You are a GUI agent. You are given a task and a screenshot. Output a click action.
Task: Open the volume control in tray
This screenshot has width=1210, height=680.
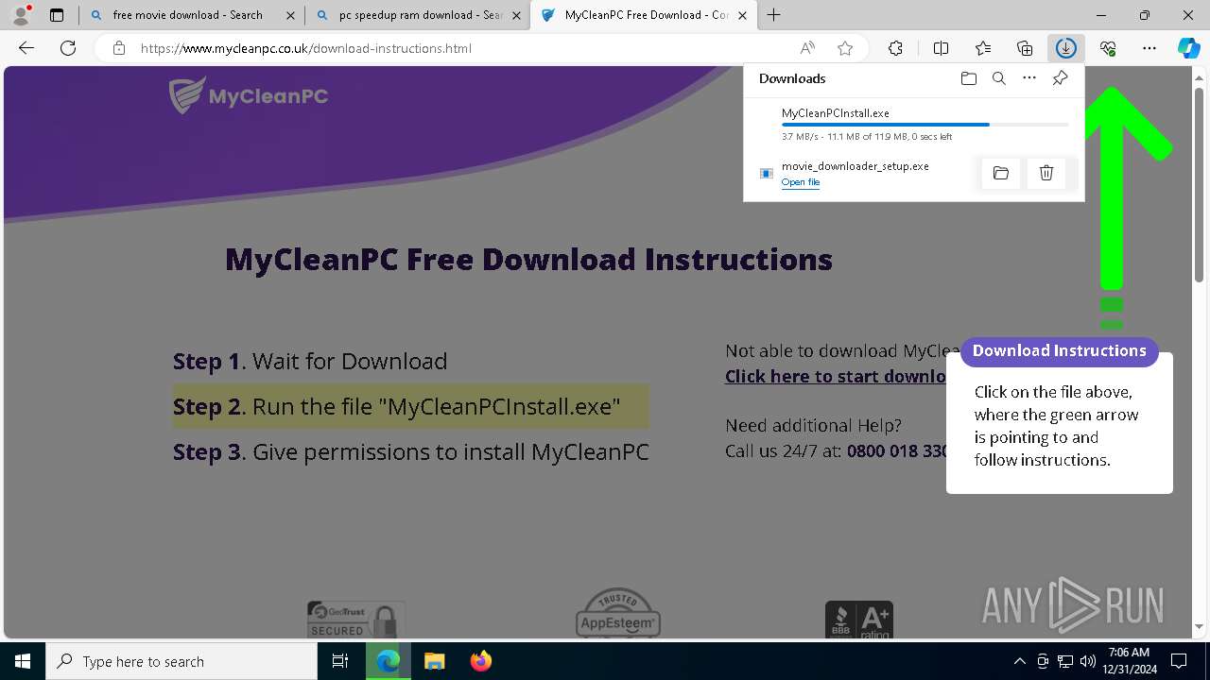1088,661
